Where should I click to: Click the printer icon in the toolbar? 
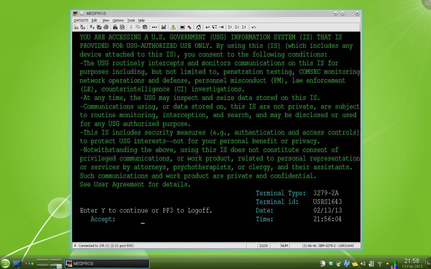point(106,27)
